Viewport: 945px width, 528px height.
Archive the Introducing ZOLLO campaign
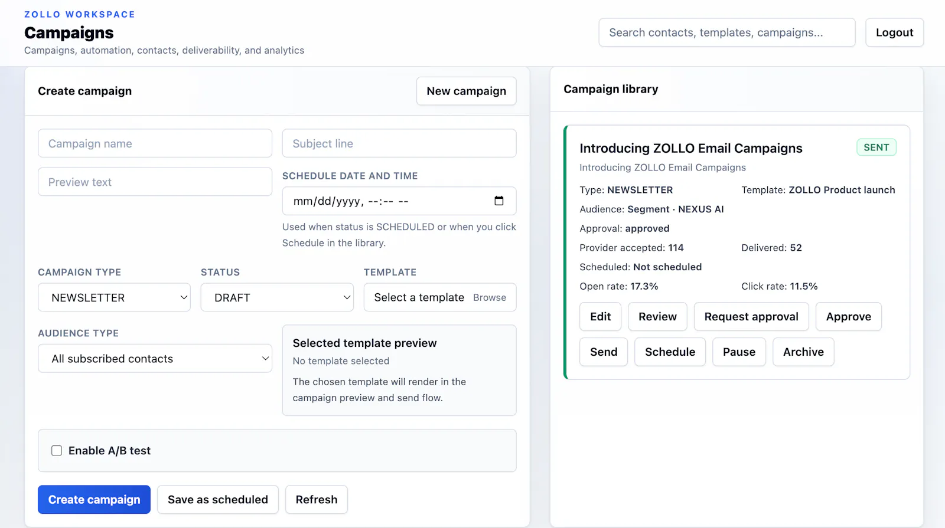click(803, 352)
